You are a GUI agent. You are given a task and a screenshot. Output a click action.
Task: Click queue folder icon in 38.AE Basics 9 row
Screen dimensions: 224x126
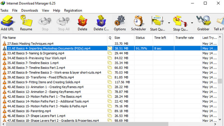pos(110,82)
